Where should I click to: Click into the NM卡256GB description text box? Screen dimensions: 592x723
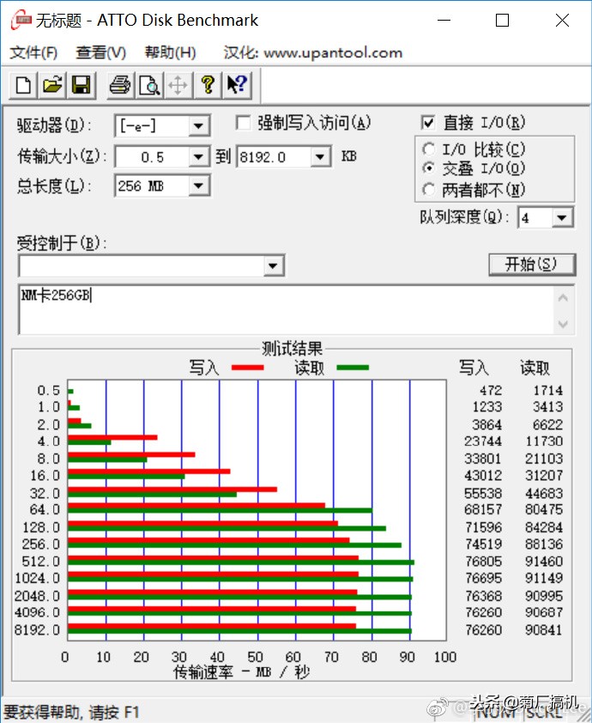286,309
